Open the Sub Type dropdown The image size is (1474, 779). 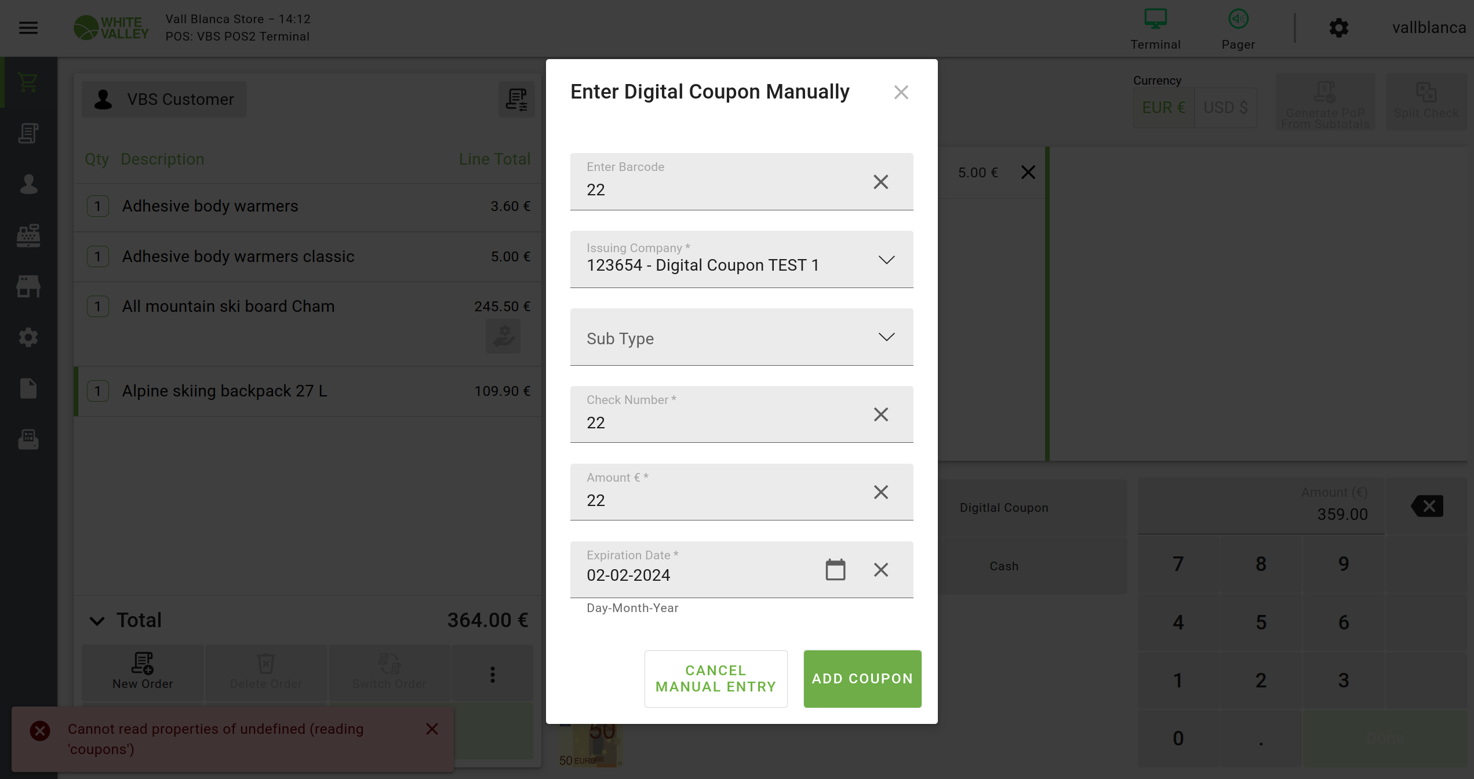(886, 337)
